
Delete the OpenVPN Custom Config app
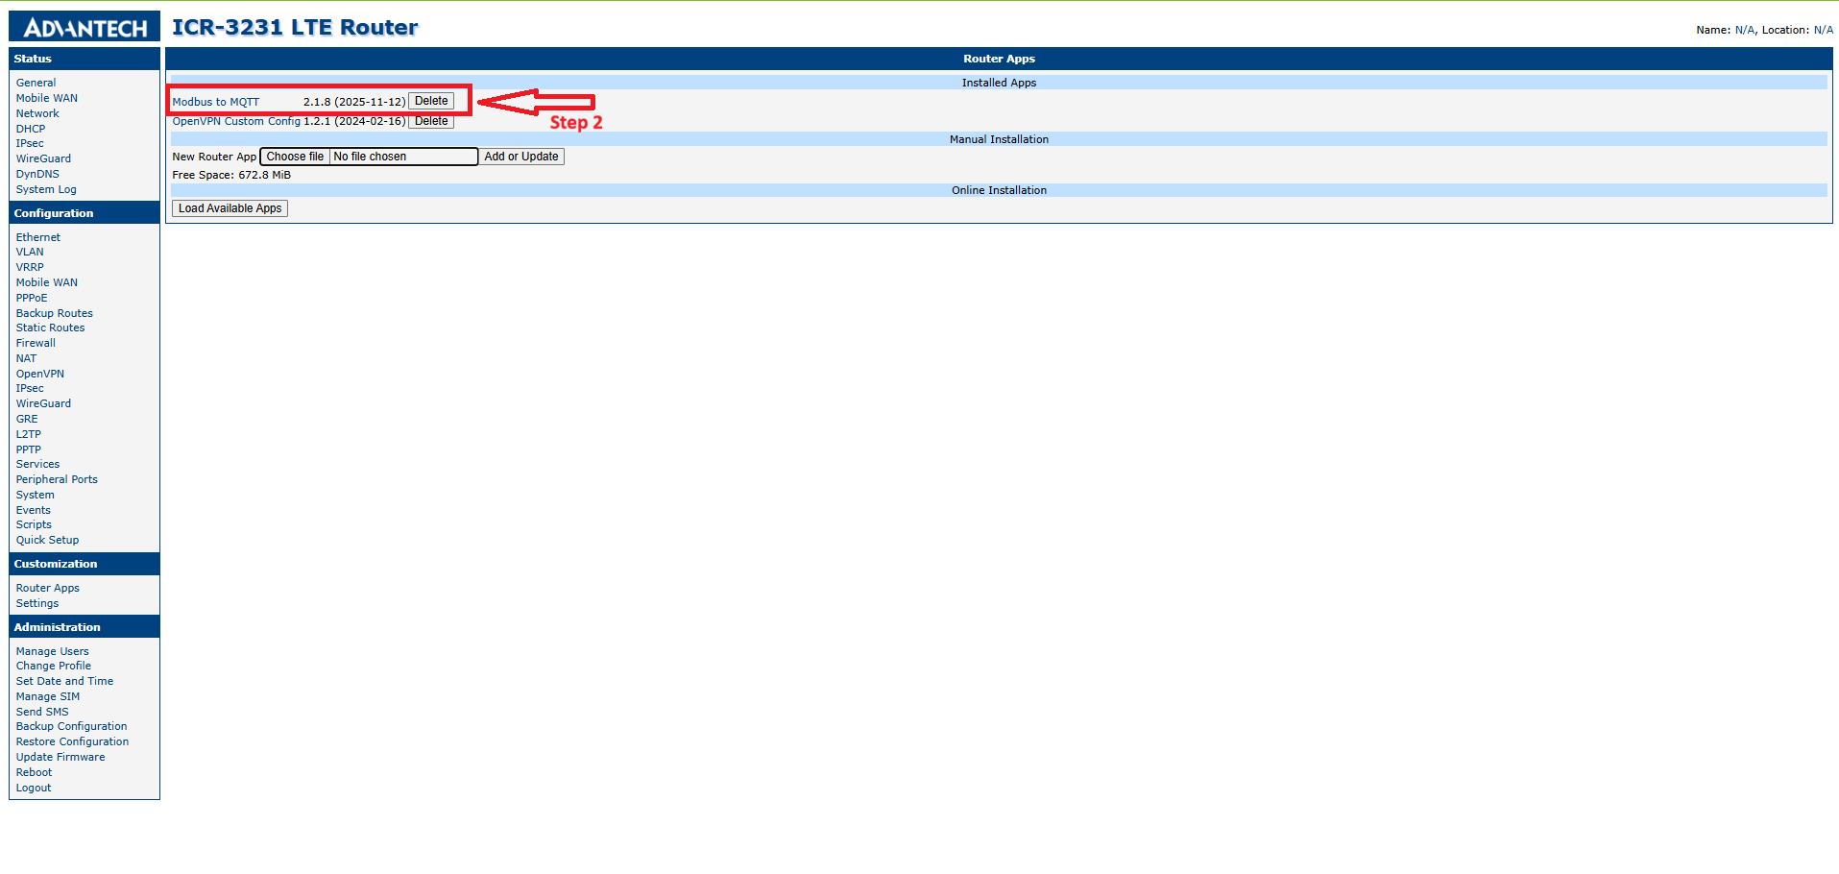coord(431,121)
